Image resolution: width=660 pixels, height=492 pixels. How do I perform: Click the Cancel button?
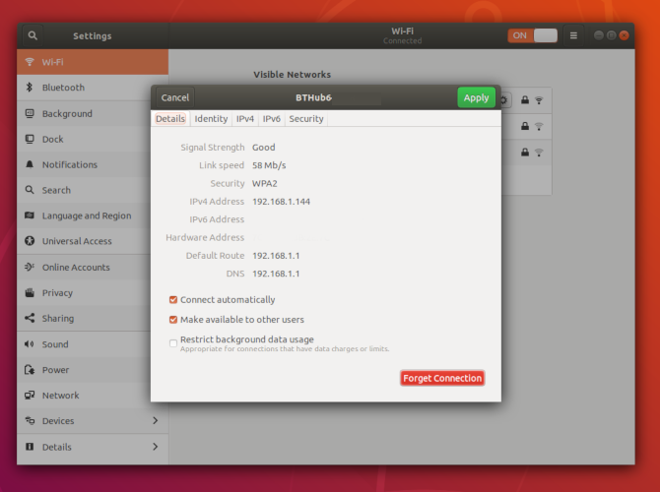175,97
